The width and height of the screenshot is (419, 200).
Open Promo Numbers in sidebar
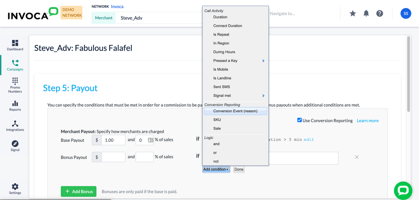pyautogui.click(x=15, y=85)
